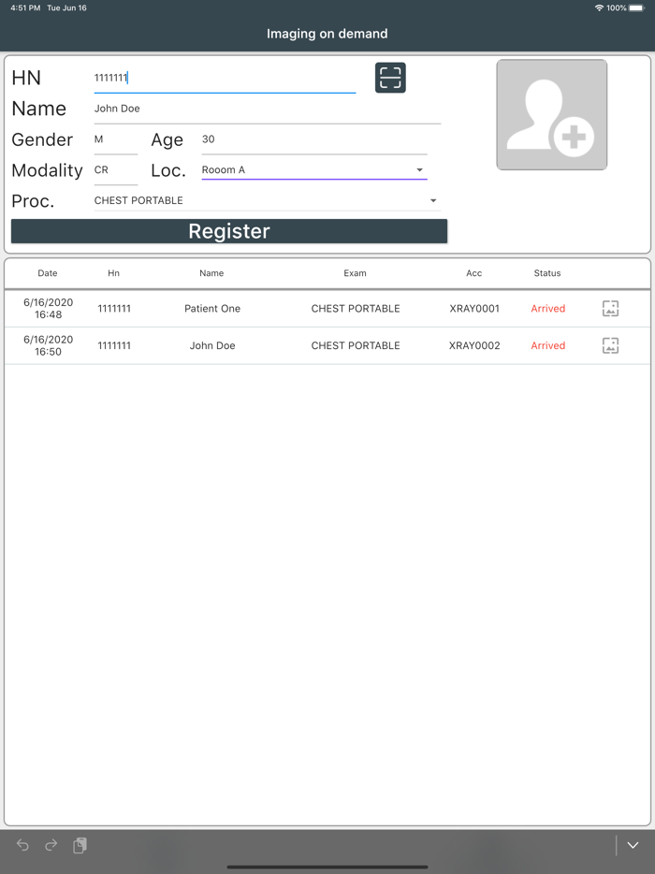Screen dimensions: 655x874
Task: Tap the Imaging on demand title
Action: click(327, 34)
